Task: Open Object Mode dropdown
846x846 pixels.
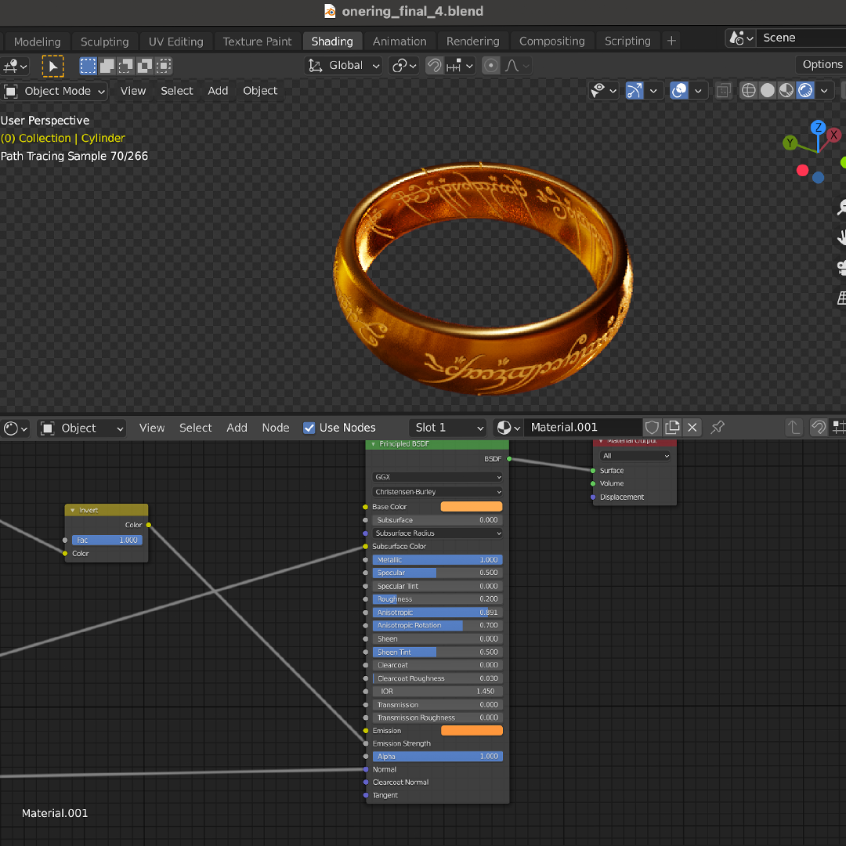Action: pos(55,91)
